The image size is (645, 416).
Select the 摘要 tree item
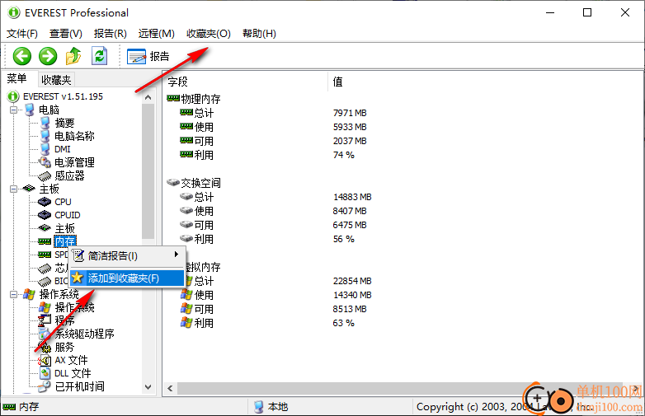(64, 123)
